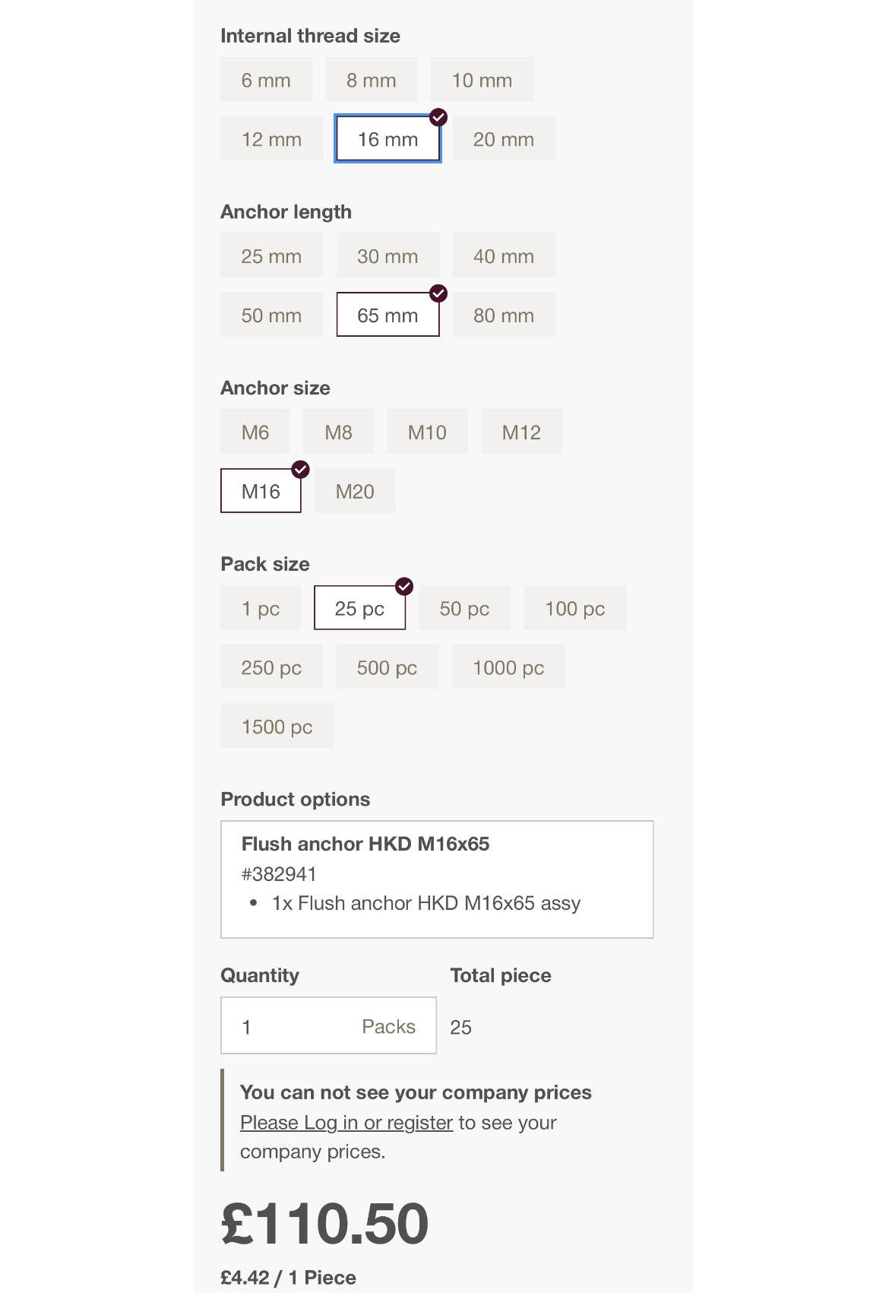Select 40 mm anchor length
889x1293 pixels.
[504, 256]
